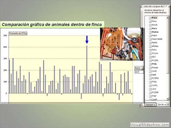
Task: Select the ConfG field in the list
Action: (155, 85)
